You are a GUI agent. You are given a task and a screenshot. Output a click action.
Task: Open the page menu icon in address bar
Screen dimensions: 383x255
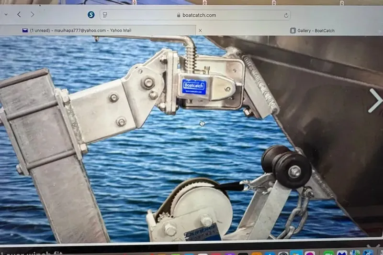[105, 15]
